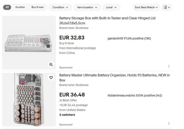Open the list view options icon
184x129 pixels.
pos(167,7)
